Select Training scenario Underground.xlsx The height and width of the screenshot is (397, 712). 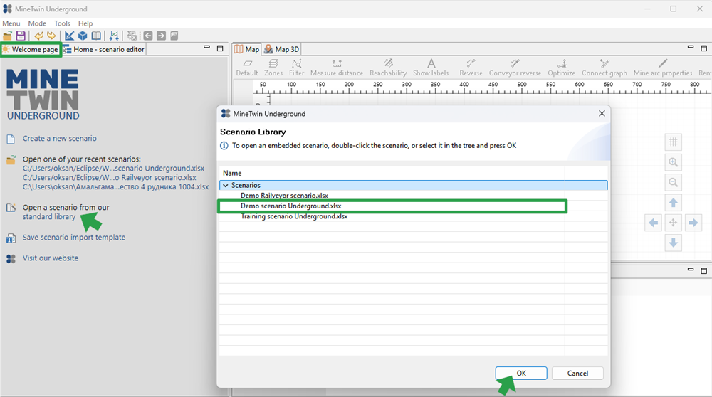[x=294, y=216]
